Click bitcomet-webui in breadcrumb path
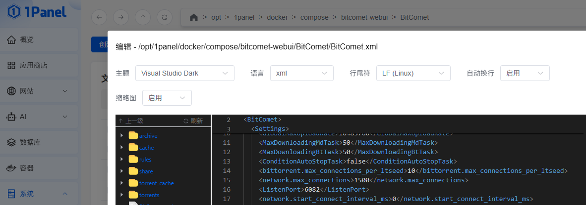This screenshot has width=586, height=205. (364, 17)
